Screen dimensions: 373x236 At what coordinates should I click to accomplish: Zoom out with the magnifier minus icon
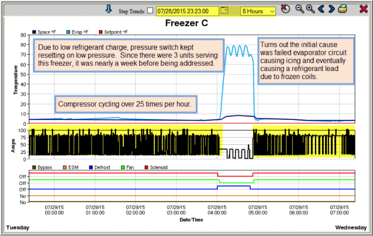[x=300, y=9]
